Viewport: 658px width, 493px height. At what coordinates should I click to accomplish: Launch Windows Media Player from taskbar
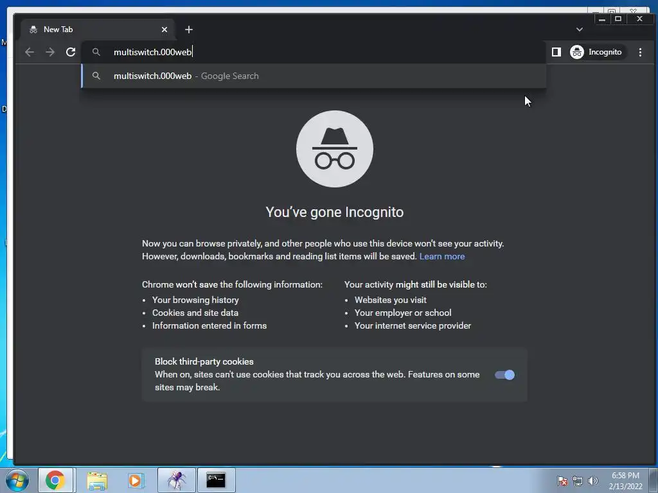click(135, 480)
